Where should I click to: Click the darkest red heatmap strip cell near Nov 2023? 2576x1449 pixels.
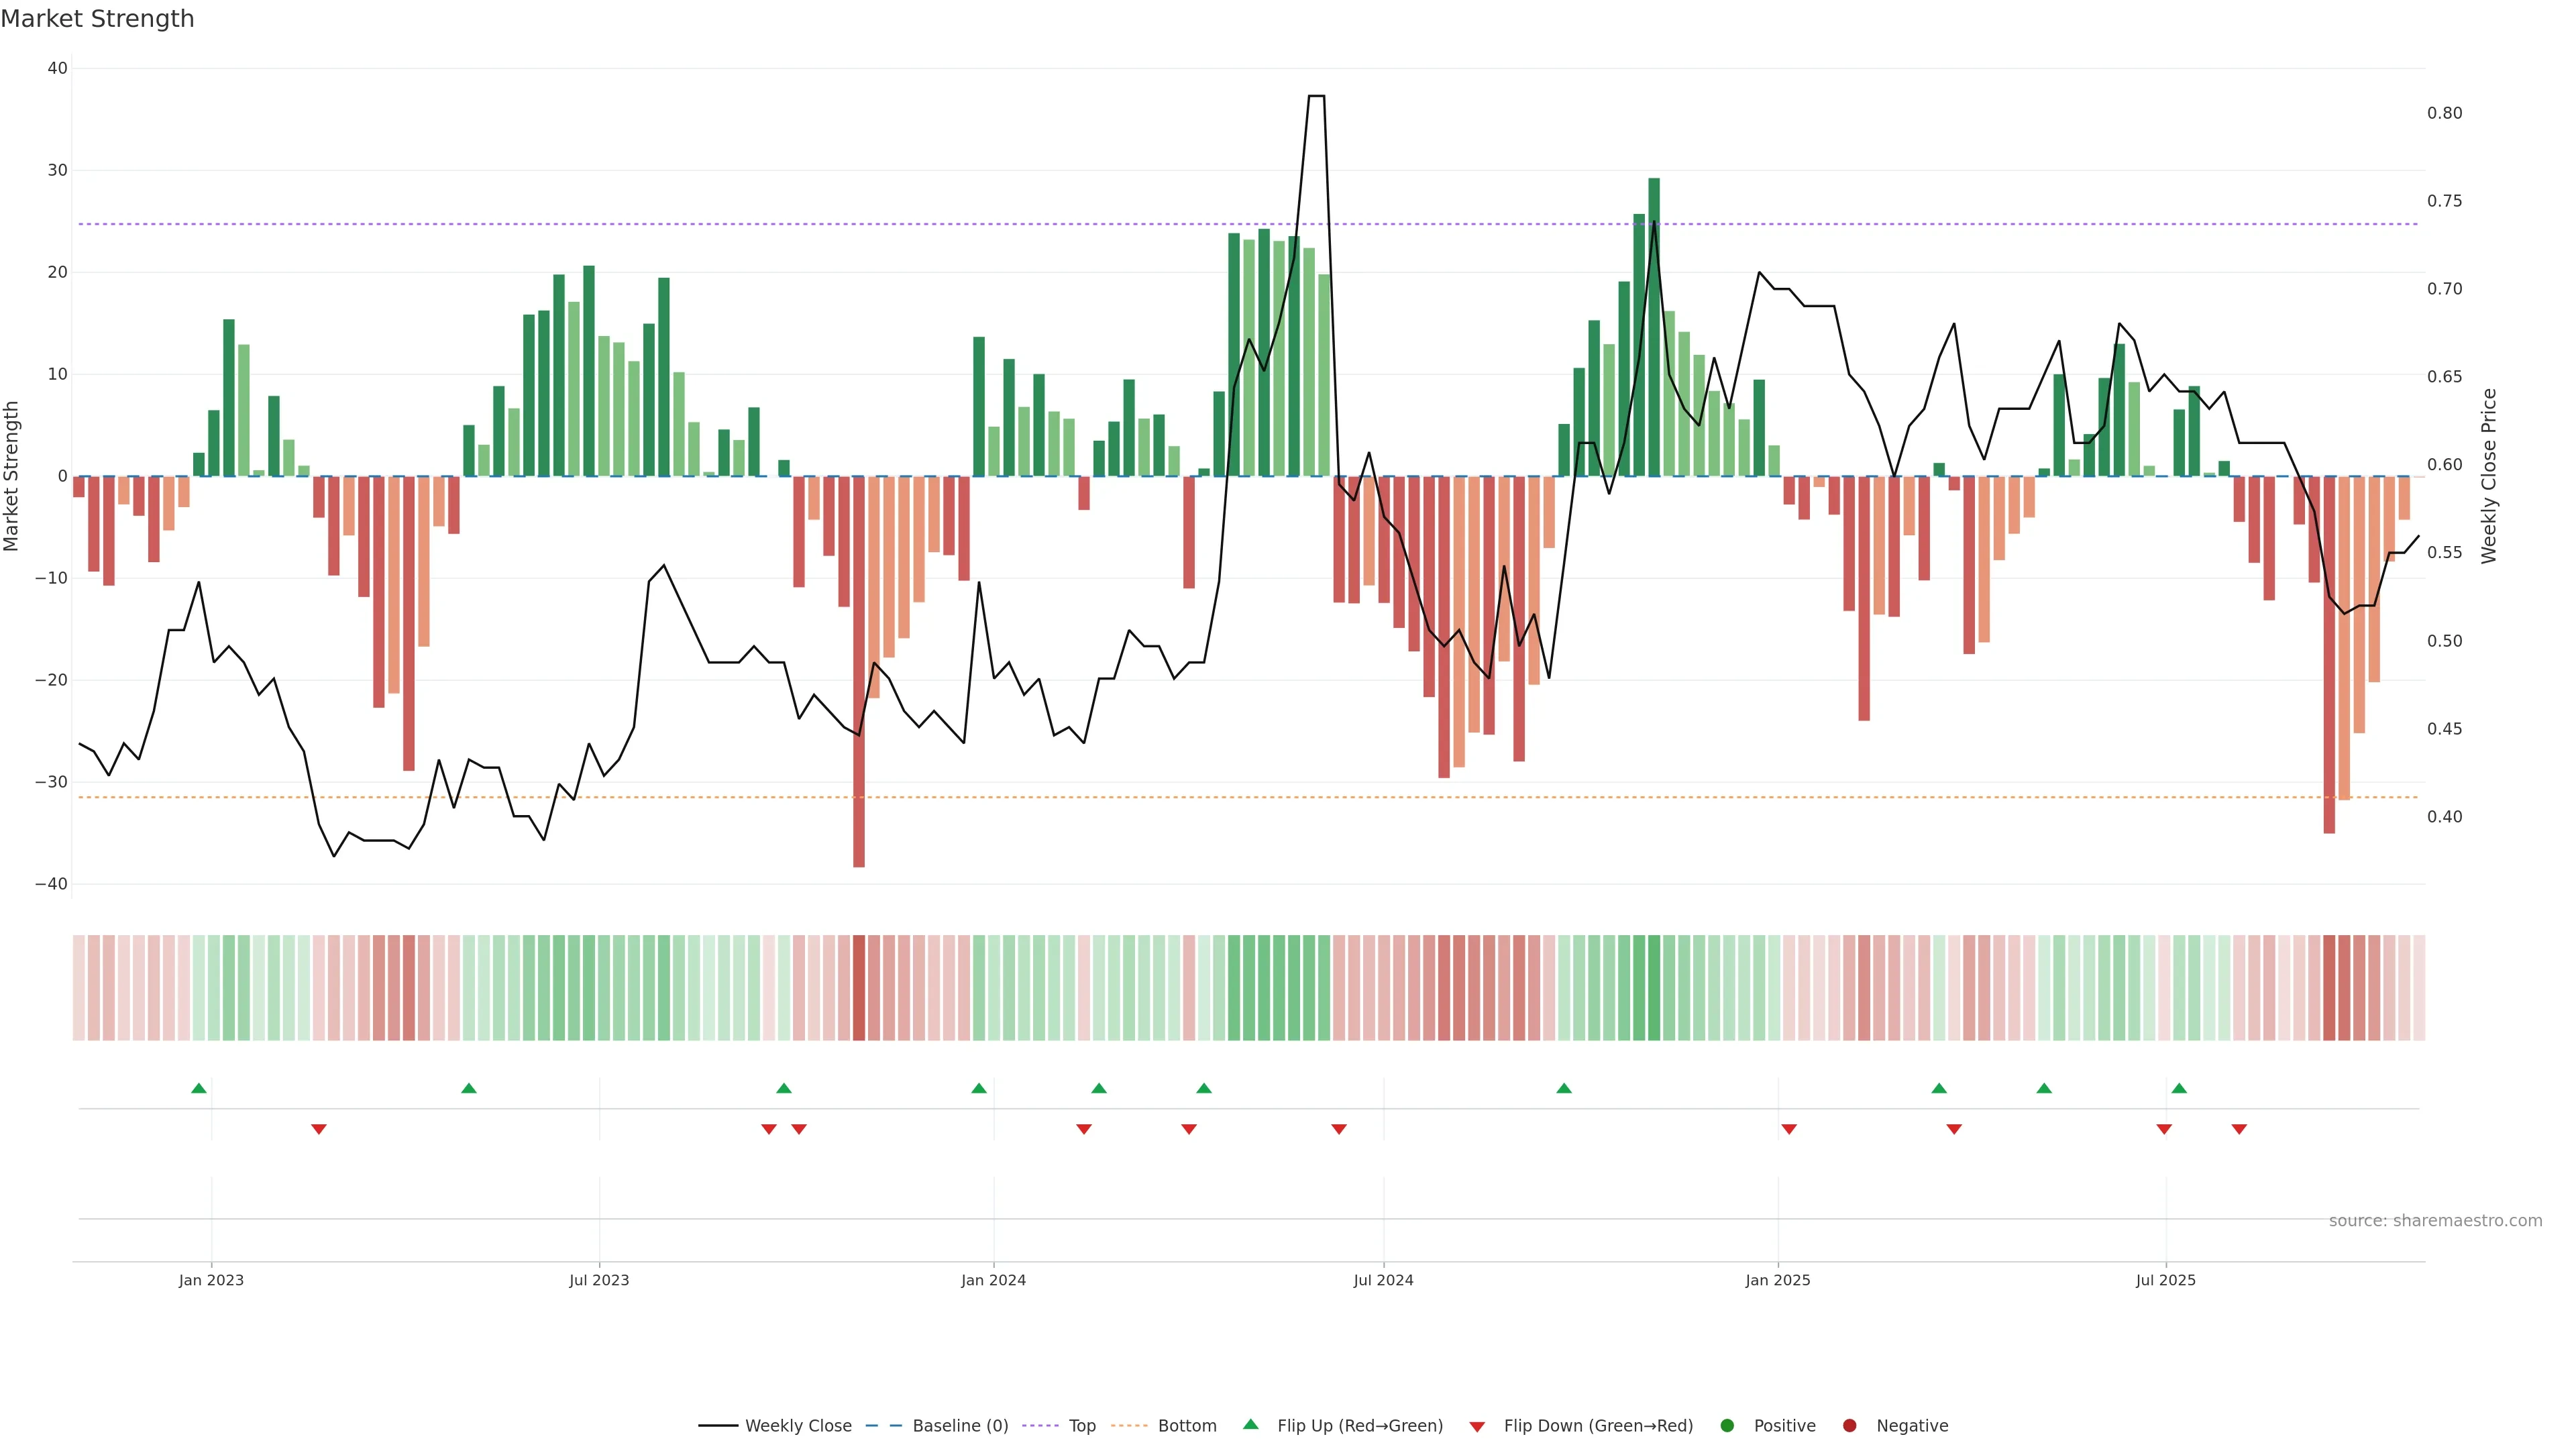859,987
